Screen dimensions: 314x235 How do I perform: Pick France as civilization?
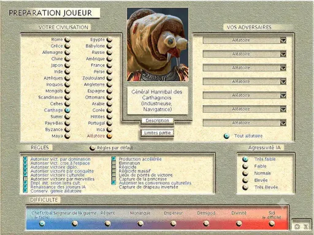(109, 65)
